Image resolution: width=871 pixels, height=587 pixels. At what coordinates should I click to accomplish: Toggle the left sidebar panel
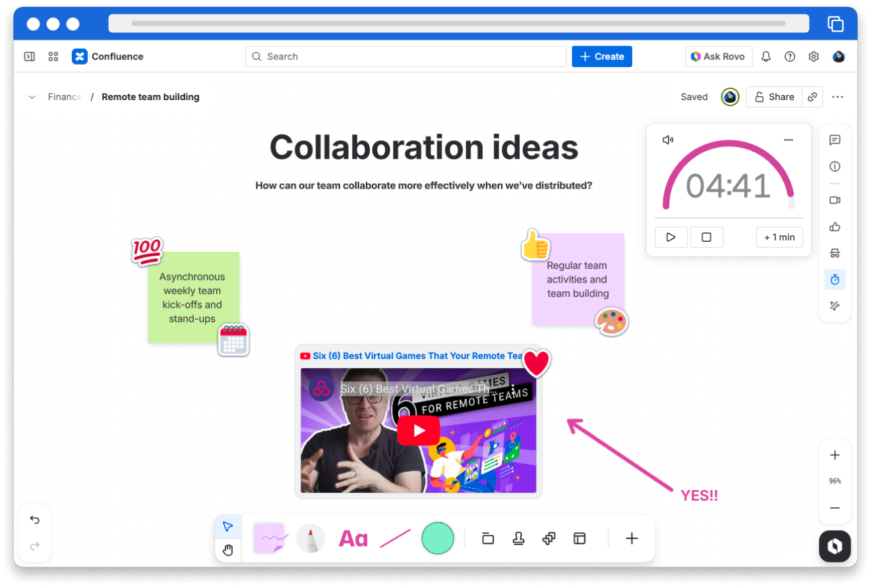(30, 57)
